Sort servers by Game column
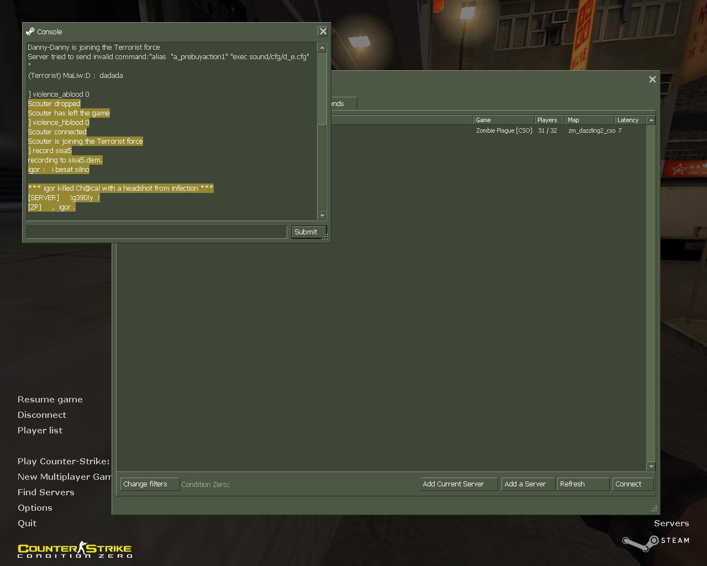 click(x=504, y=120)
